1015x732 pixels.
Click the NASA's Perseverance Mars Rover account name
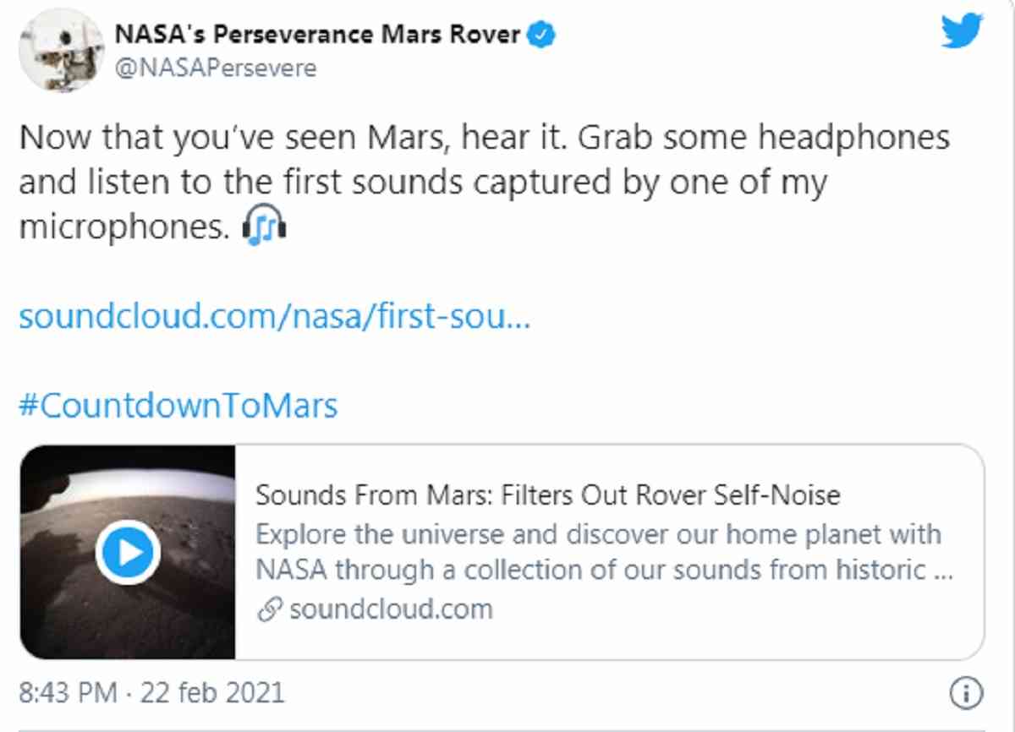(321, 34)
